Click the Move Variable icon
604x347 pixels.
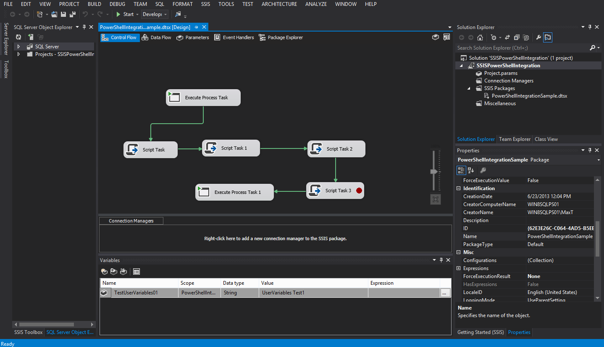point(114,271)
